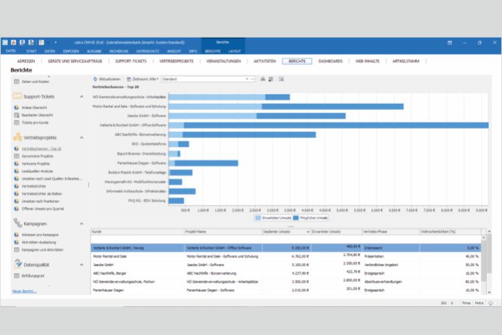Screen dimensions: 502x335
Task: Collapse the Vertriebsprojekte group
Action: (x=82, y=137)
